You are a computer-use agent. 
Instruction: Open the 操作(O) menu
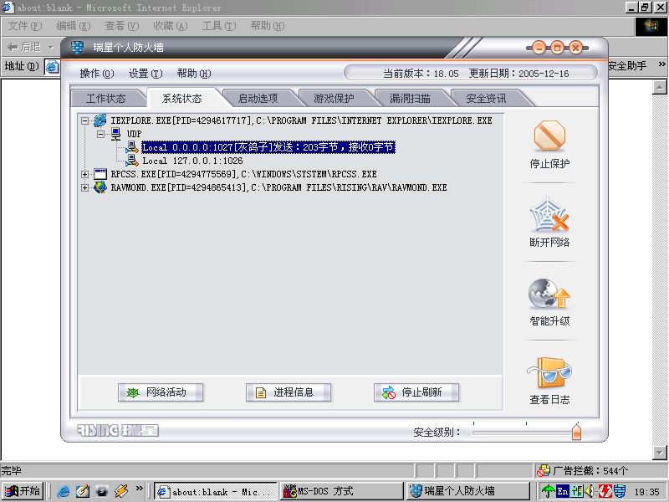tap(97, 74)
